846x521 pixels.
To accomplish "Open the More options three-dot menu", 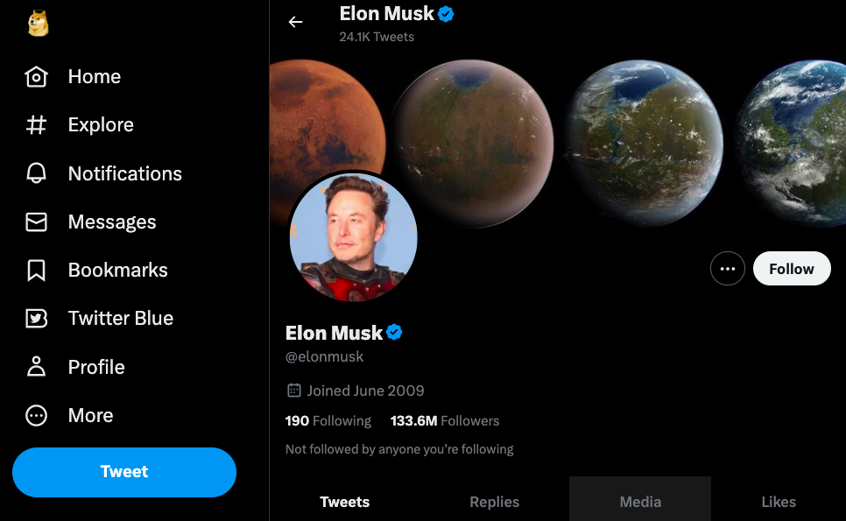I will pyautogui.click(x=37, y=415).
